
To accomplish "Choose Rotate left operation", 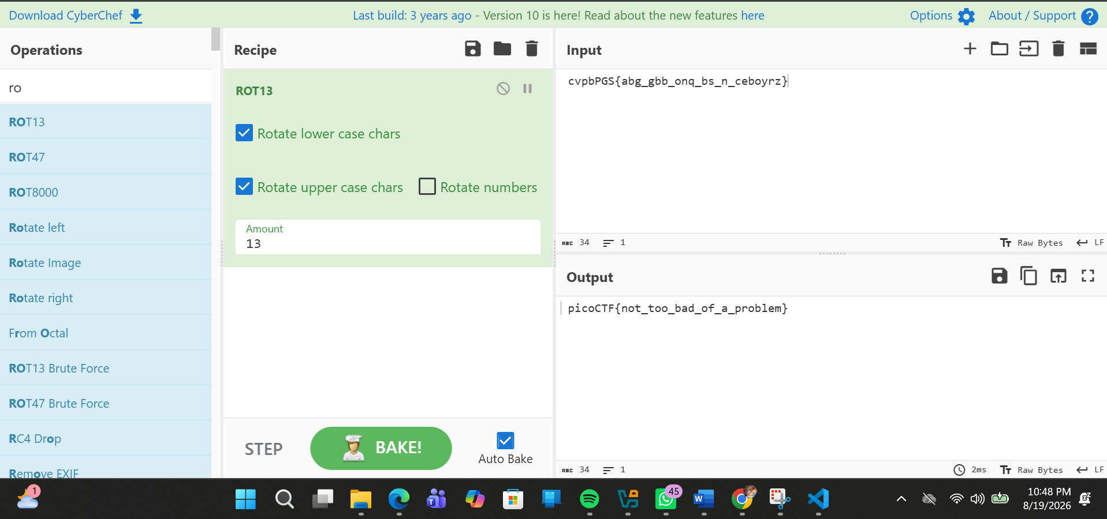I will tap(106, 227).
